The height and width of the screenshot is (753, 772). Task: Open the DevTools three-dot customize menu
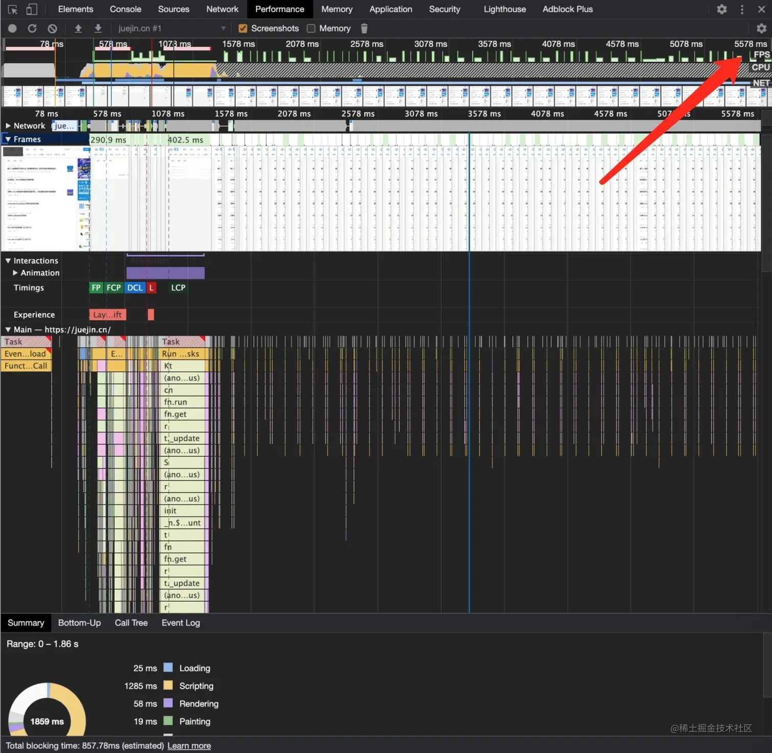click(x=742, y=9)
